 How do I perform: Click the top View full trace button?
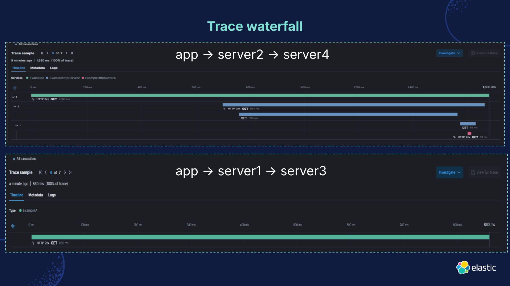[484, 53]
